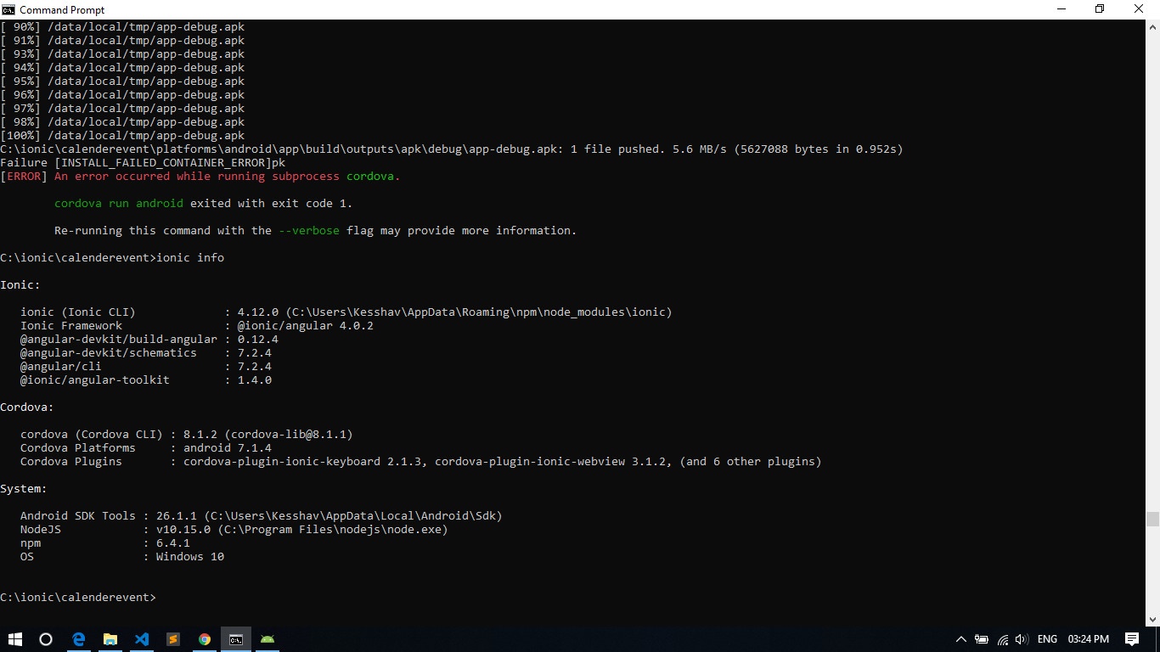Click the "[100%]" push progress line

122,136
